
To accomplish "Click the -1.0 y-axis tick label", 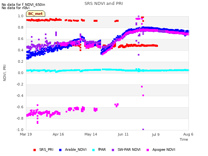I will coord(20,130).
